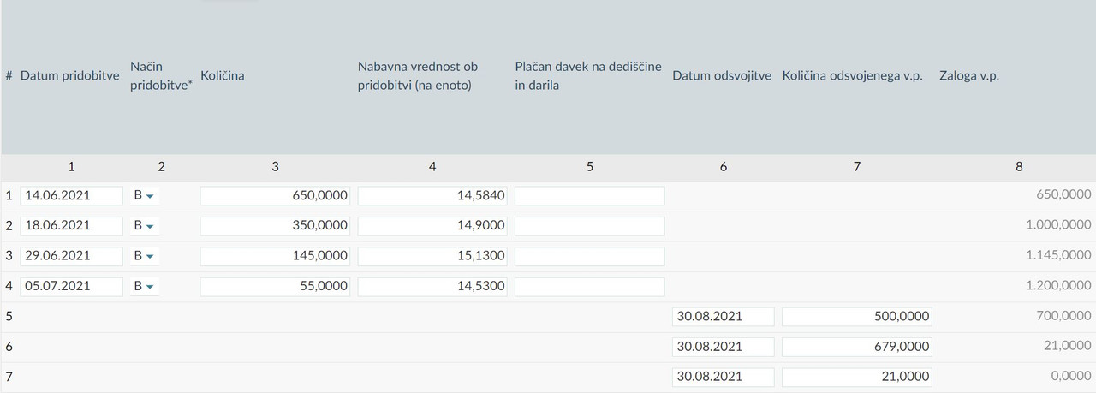The height and width of the screenshot is (393, 1096).
Task: Edit disposal date field in row 5
Action: point(724,317)
